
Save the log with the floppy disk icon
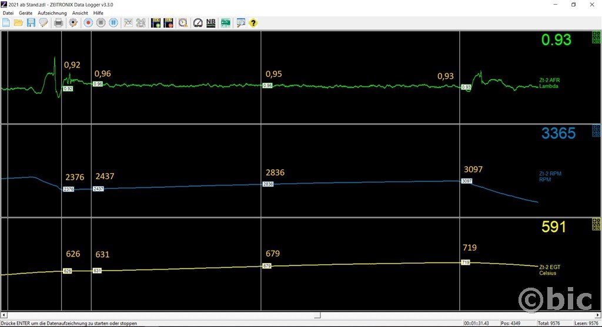[x=31, y=23]
